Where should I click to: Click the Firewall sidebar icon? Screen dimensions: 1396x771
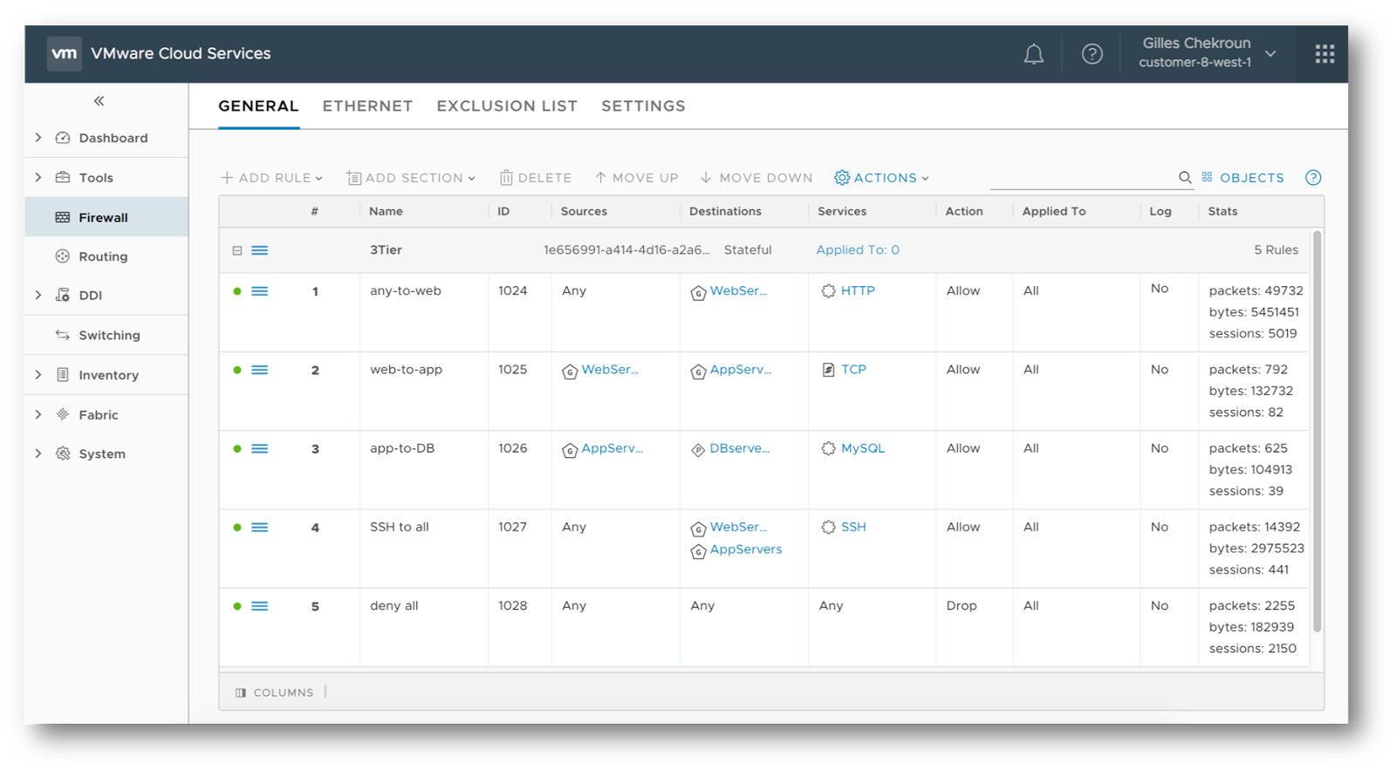63,217
